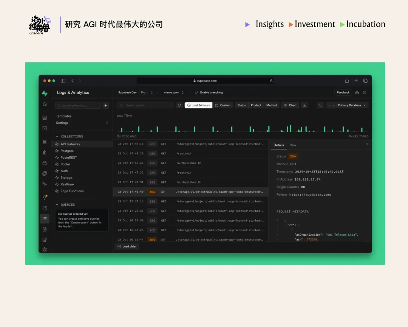Image resolution: width=408 pixels, height=327 pixels.
Task: Open the Custom date range picker
Action: (223, 105)
